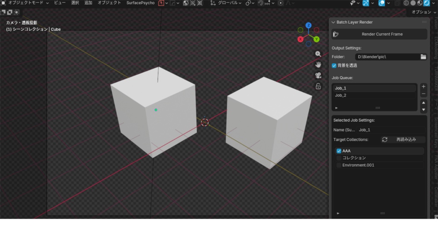
Task: Click Render Current Frame button
Action: pos(379,34)
